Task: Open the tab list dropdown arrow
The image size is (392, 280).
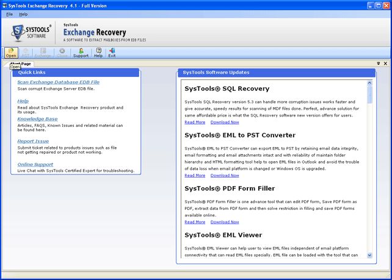Action: (379, 63)
